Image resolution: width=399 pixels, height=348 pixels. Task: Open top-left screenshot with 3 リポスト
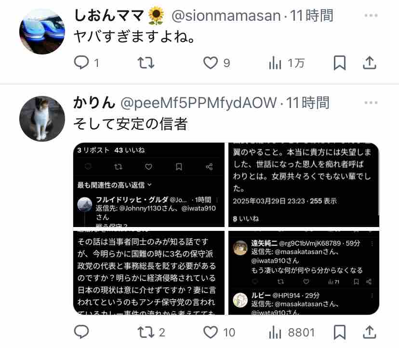pyautogui.click(x=149, y=185)
